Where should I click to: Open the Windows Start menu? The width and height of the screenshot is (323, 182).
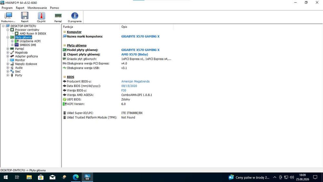[5, 177]
